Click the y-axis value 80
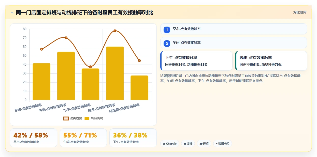The image size is (317, 157). tap(25, 29)
